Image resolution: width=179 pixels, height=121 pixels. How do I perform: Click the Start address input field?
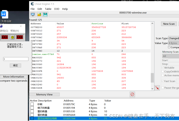tap(174, 60)
